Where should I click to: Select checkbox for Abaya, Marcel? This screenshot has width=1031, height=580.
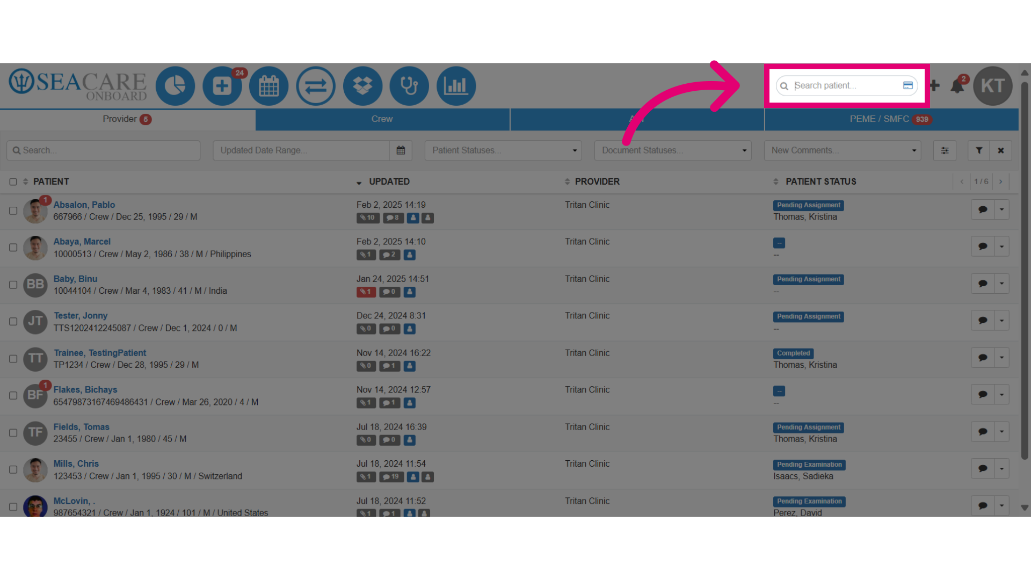(13, 248)
